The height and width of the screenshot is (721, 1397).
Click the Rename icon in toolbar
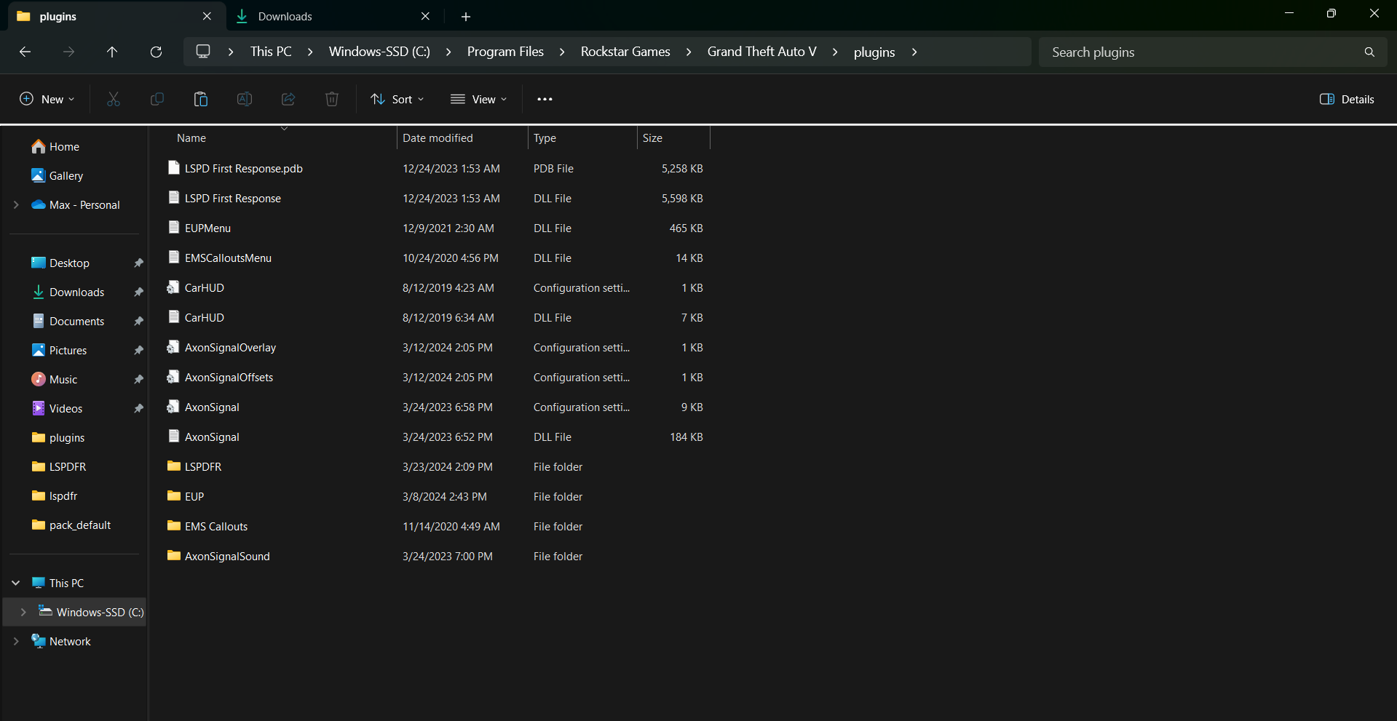tap(245, 100)
